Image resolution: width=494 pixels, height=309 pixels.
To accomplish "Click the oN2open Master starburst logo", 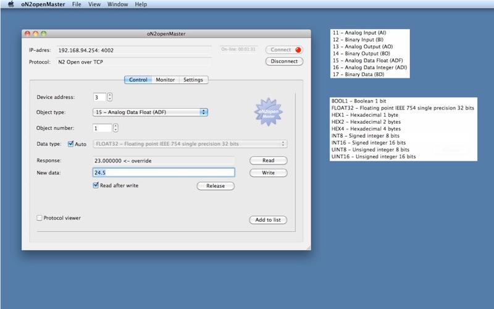I will click(x=269, y=112).
